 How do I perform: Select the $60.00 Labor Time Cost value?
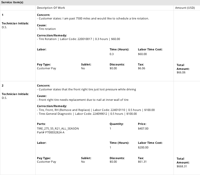pyautogui.click(x=142, y=54)
